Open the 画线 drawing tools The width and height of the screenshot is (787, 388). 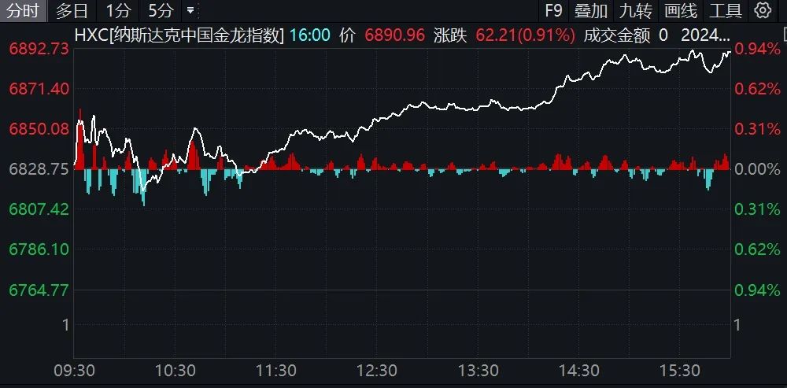pyautogui.click(x=681, y=10)
